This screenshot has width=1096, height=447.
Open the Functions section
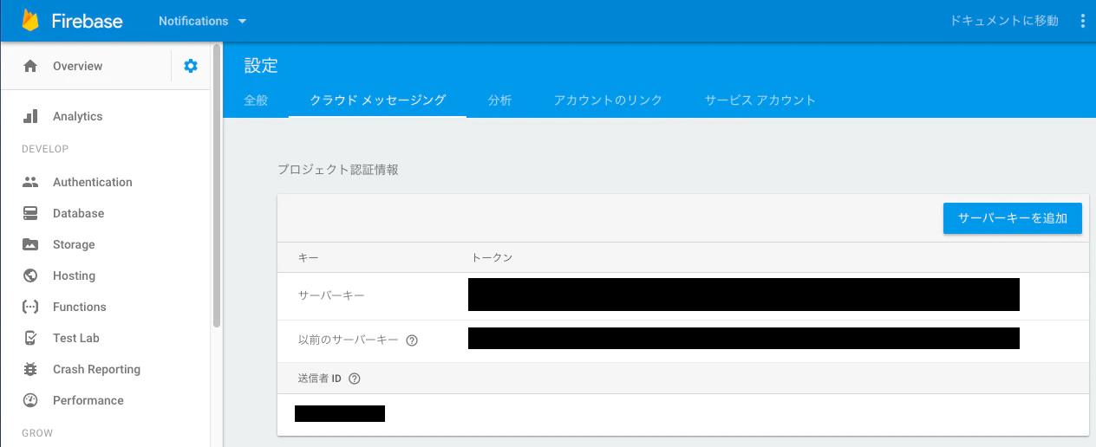(79, 307)
